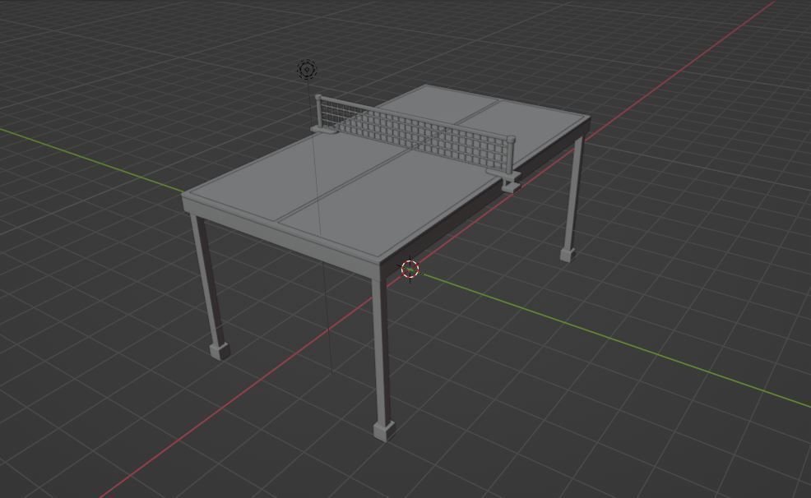Select the table leg nearest the camera

[x=382, y=359]
